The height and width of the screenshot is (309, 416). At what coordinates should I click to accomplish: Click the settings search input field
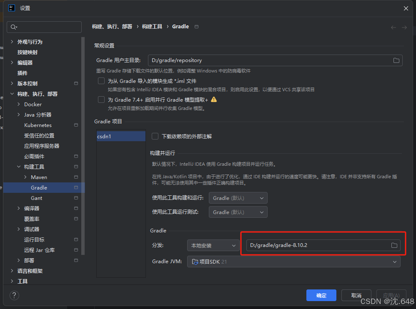click(x=44, y=27)
